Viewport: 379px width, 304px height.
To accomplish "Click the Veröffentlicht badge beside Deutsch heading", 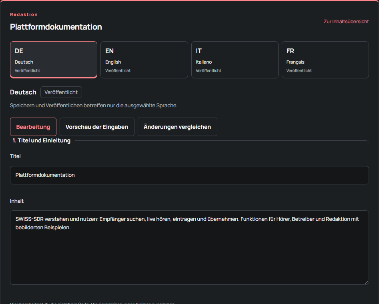I will (61, 92).
